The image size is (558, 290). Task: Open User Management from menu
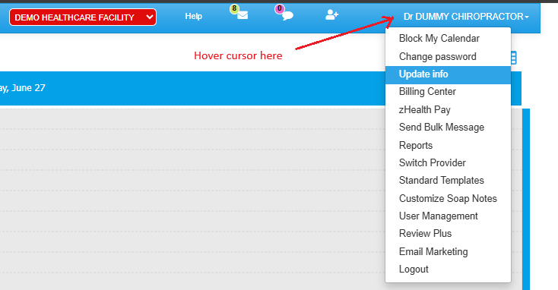(448, 216)
